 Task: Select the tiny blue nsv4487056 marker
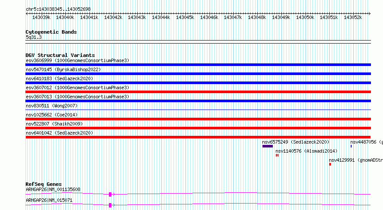[x=351, y=146]
